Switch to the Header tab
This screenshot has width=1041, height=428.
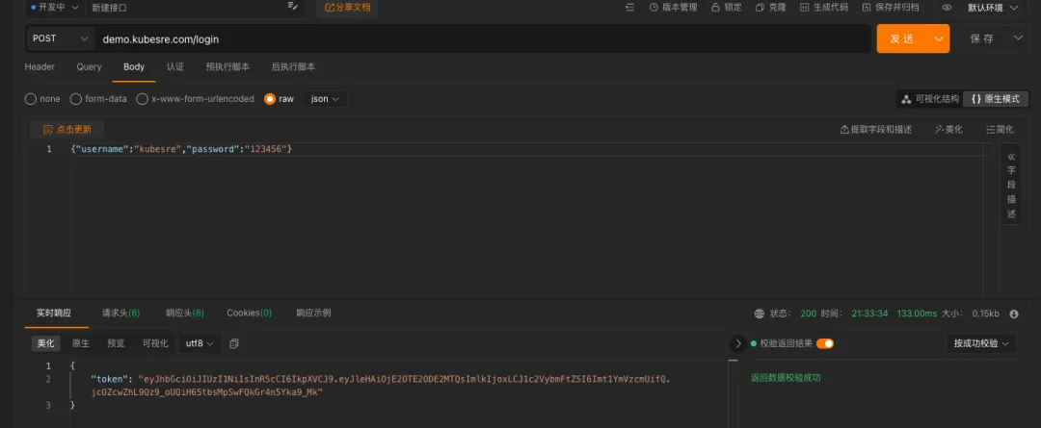[x=40, y=67]
